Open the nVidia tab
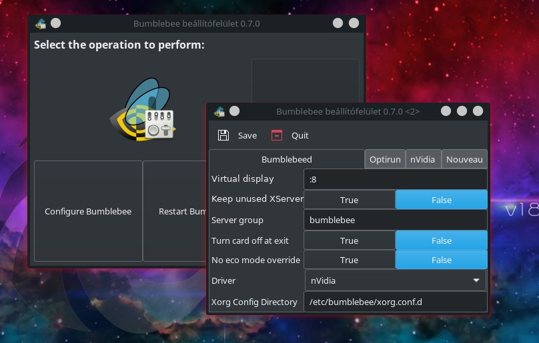This screenshot has width=539, height=343. (x=422, y=159)
